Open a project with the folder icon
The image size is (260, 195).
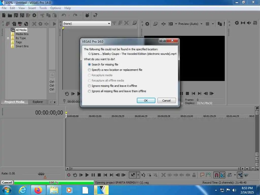coord(10,15)
